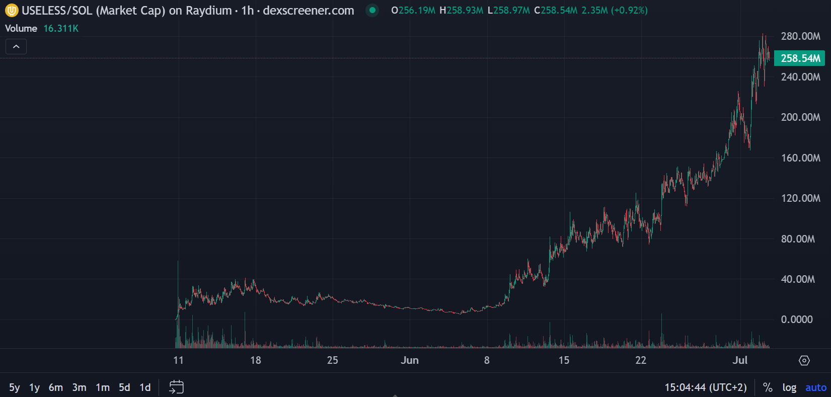The height and width of the screenshot is (397, 831).
Task: Toggle percentage scale mode
Action: [x=768, y=387]
